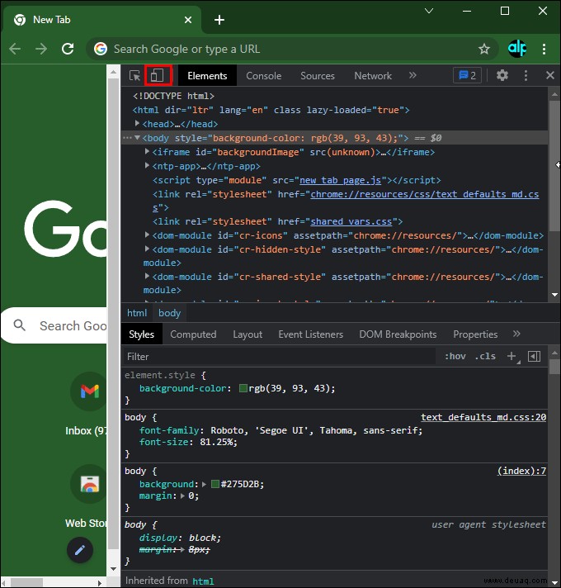Expand the background shorthand property triangle

pos(204,484)
